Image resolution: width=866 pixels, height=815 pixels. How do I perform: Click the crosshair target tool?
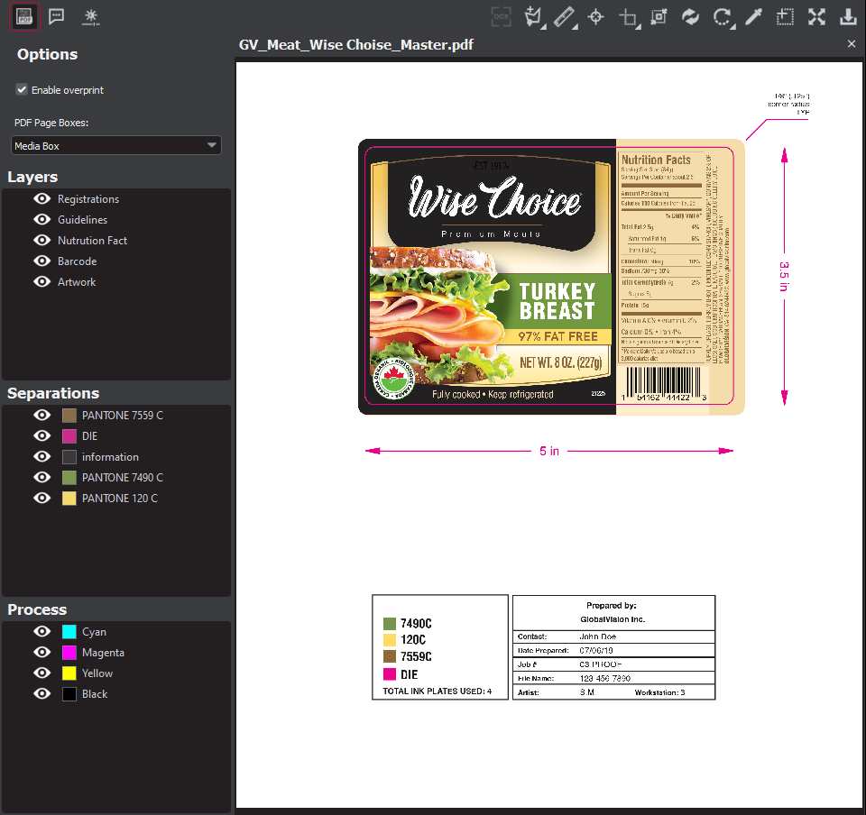595,16
